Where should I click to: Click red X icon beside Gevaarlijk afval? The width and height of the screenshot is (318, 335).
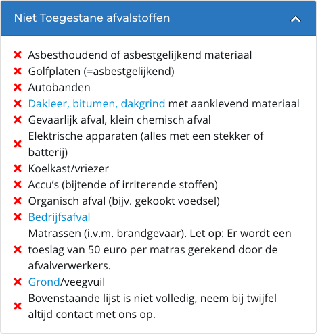(x=18, y=120)
